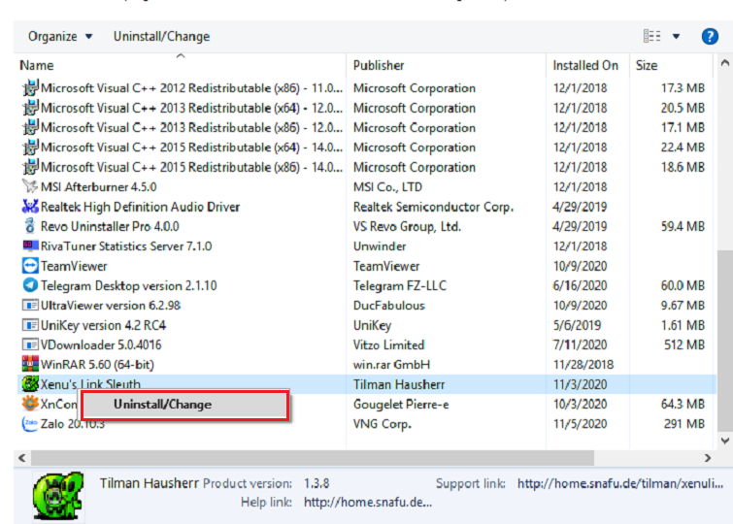Click the Xenu's Link Sleuth icon
Viewport: 733px width, 524px height.
29,384
